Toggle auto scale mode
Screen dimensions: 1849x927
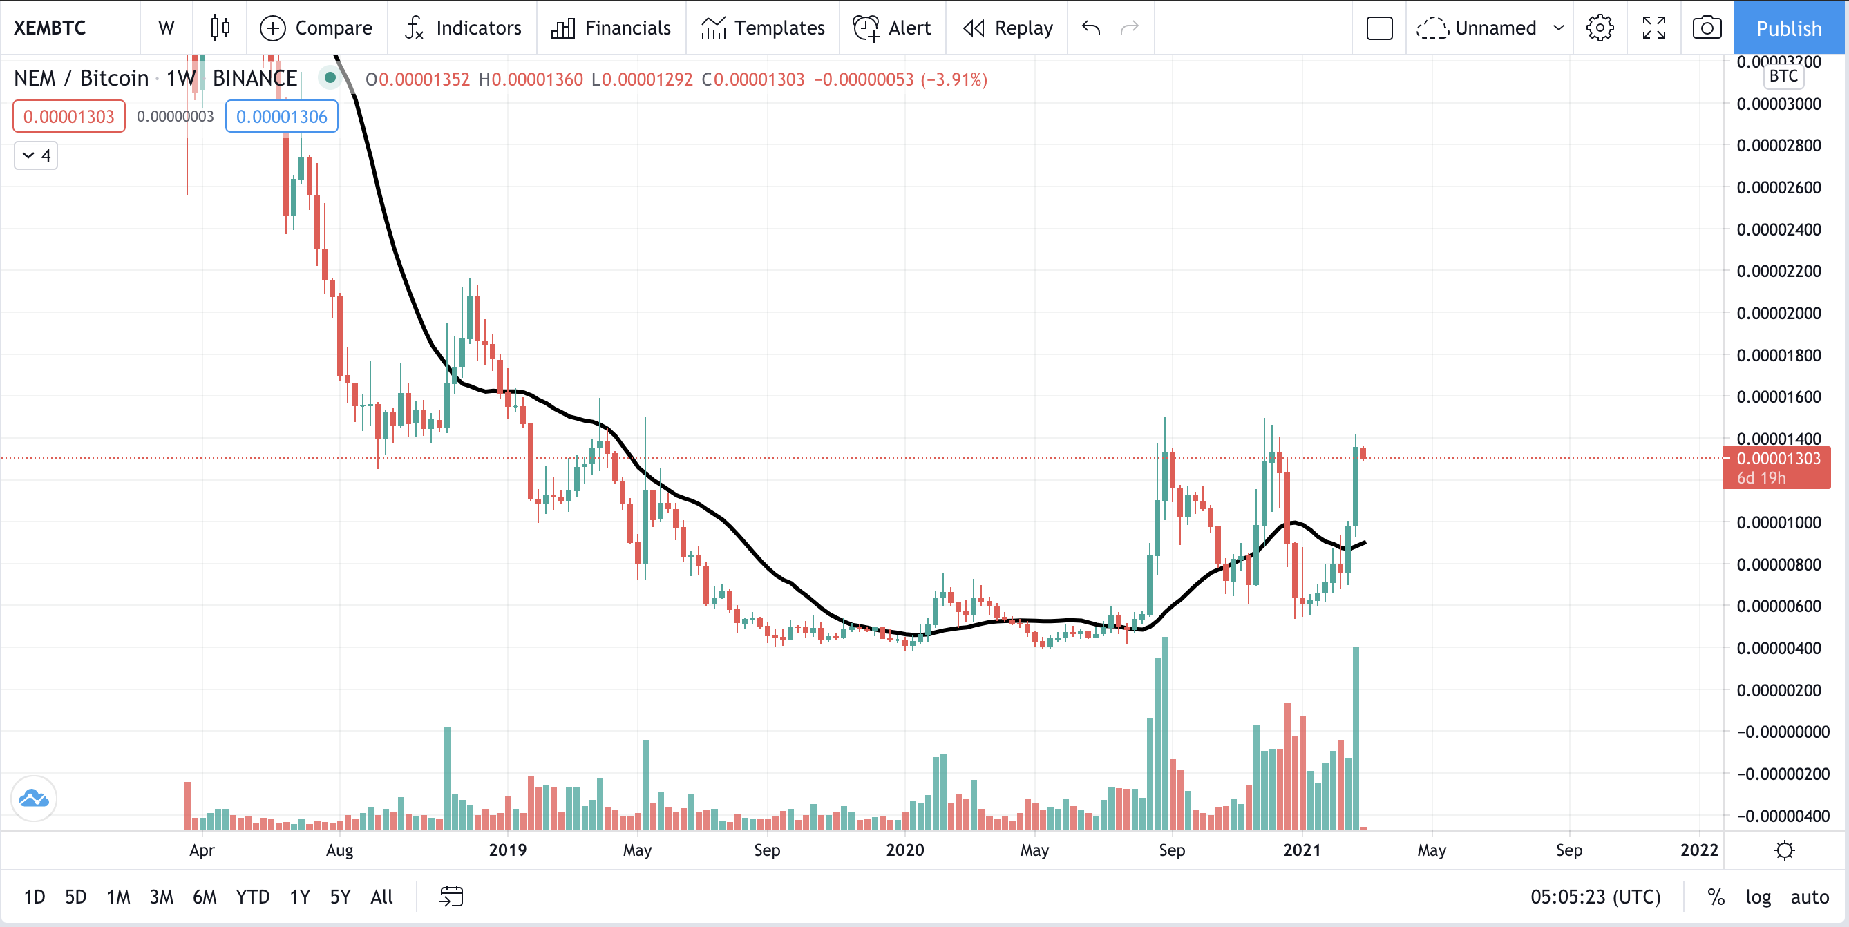click(x=1809, y=897)
